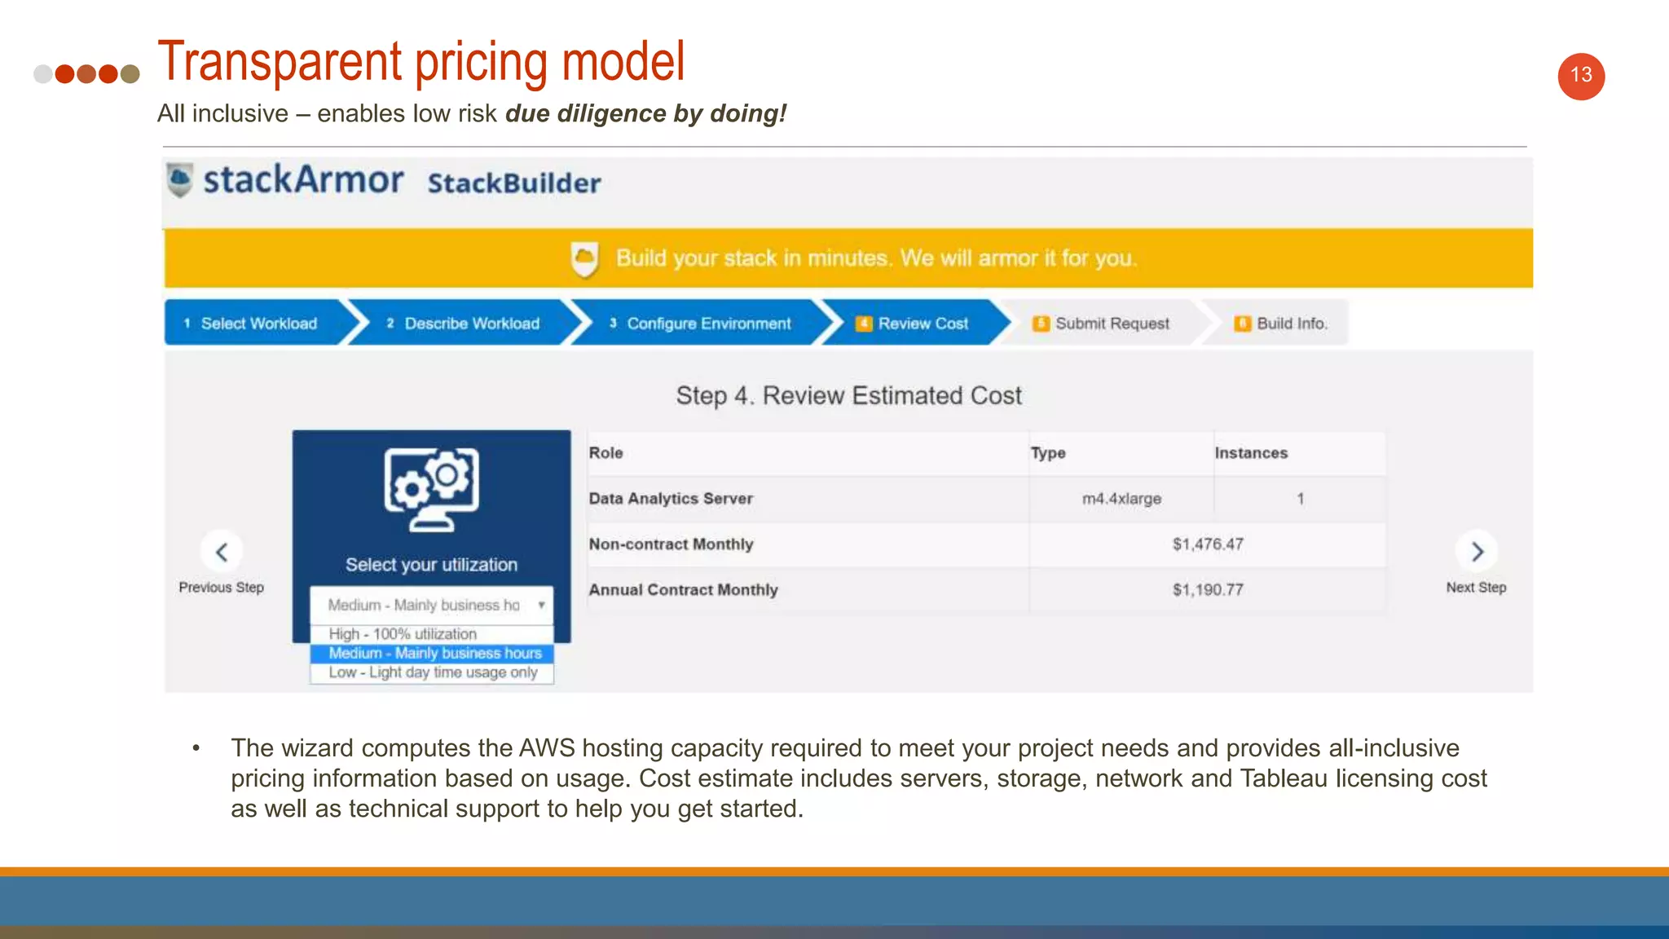1669x939 pixels.
Task: Click the Transparent pricing model title
Action: click(x=421, y=61)
